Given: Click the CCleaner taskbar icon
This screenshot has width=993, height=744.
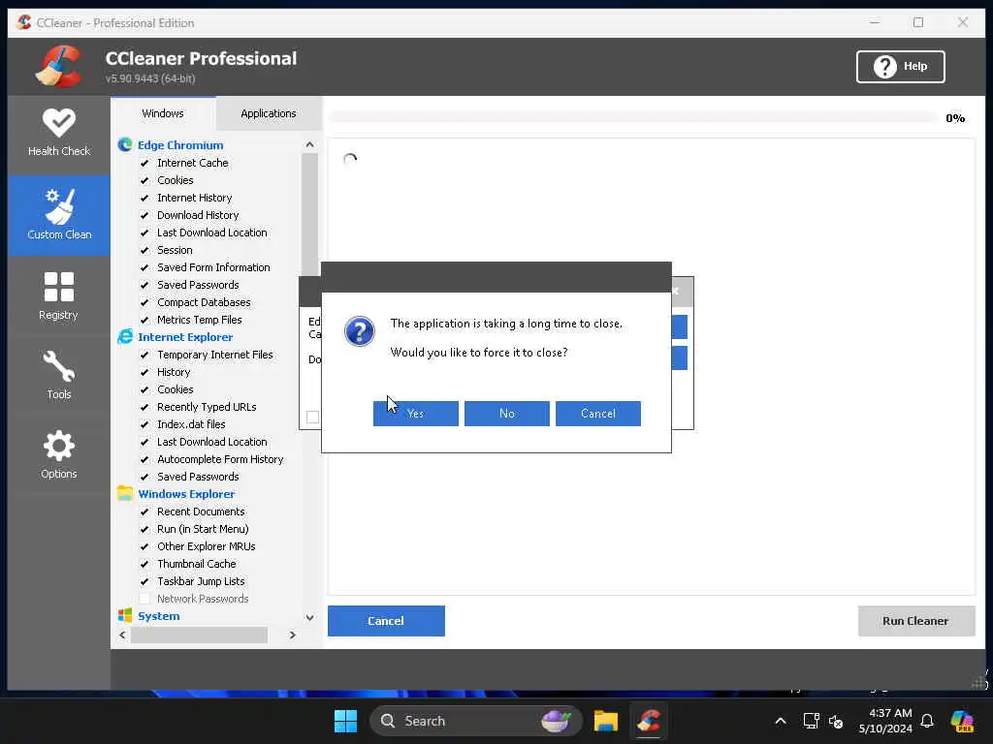Looking at the screenshot, I should tap(649, 721).
